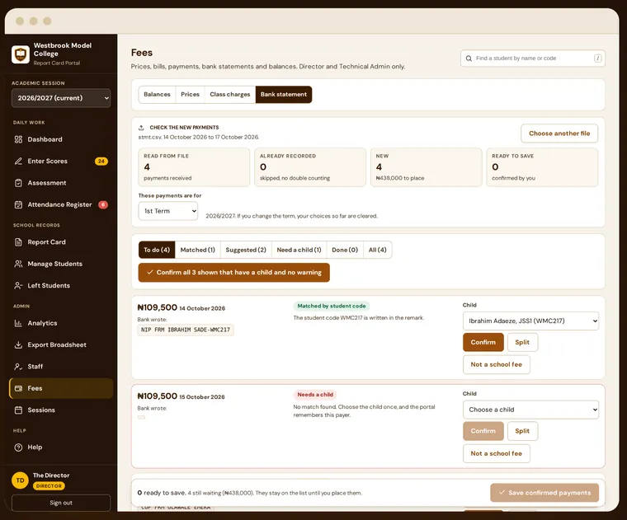Click the NIP FRM IBRAHIM SADE-WMC217 remark

tap(186, 330)
